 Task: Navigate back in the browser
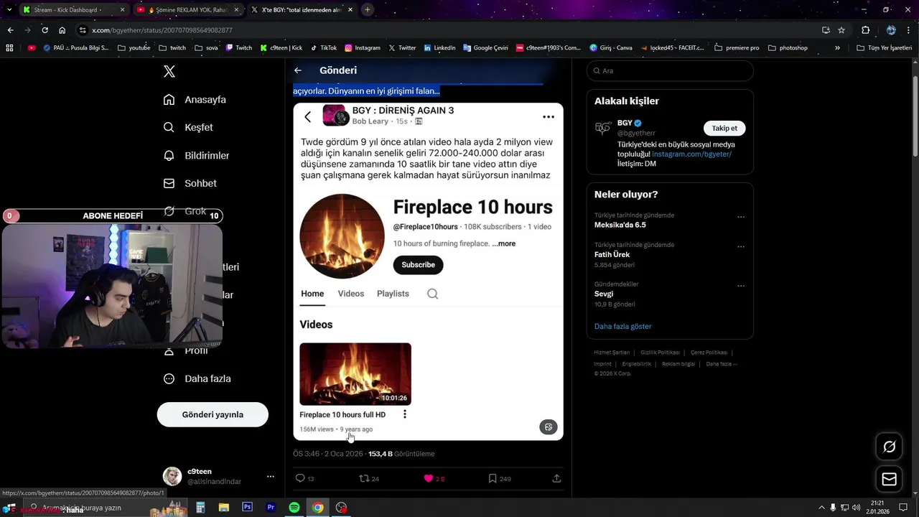tap(10, 30)
